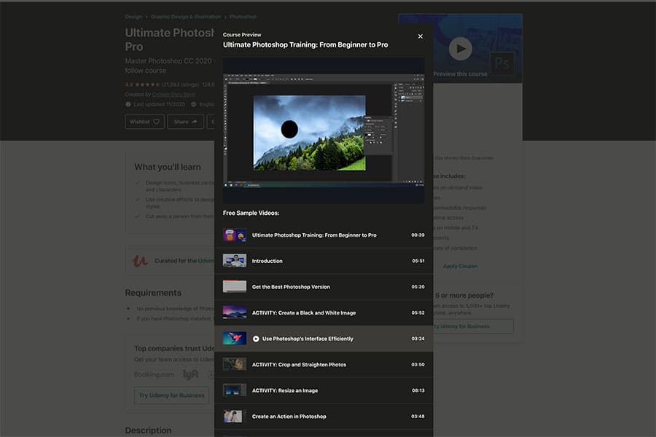Viewport: 656px width, 437px height.
Task: Click thumbnail of 'Create an Action in Photoshop'
Action: 234,417
